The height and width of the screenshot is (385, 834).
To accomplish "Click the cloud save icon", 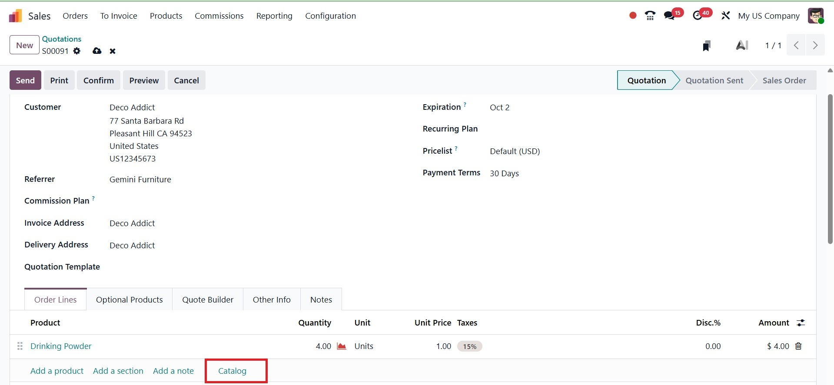I will click(x=97, y=51).
